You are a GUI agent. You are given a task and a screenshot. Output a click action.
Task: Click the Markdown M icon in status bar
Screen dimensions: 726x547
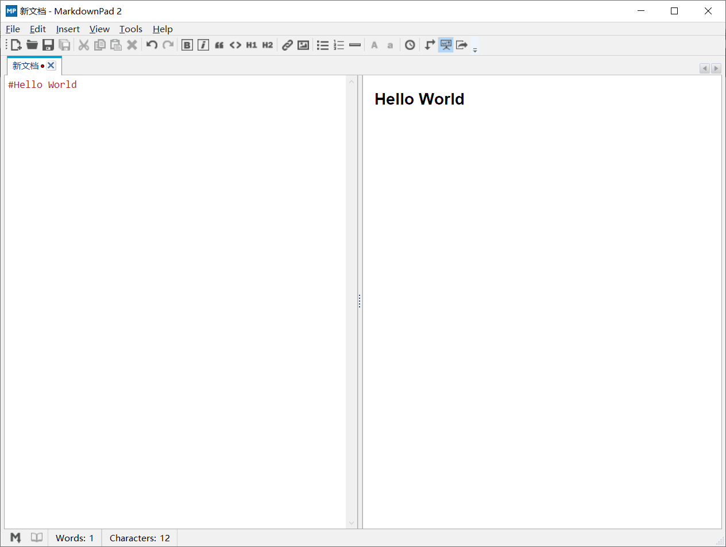click(16, 538)
